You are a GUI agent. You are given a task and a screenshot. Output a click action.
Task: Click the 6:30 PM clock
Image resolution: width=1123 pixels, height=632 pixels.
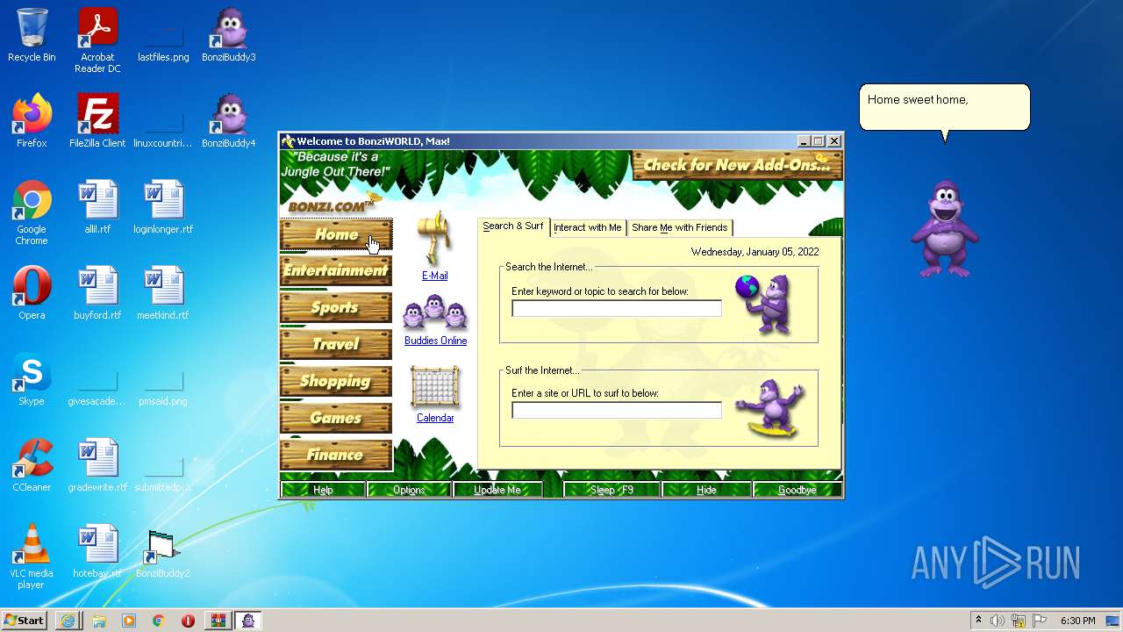tap(1078, 621)
